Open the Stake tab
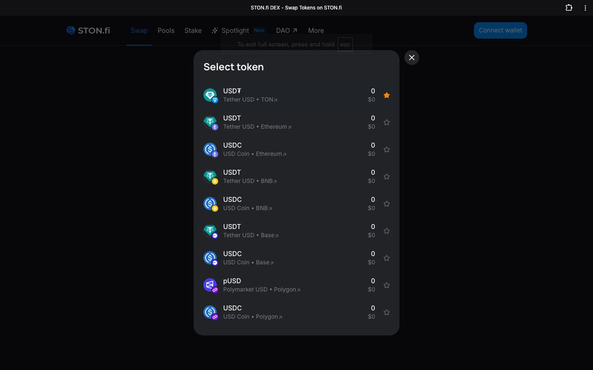 (x=193, y=31)
